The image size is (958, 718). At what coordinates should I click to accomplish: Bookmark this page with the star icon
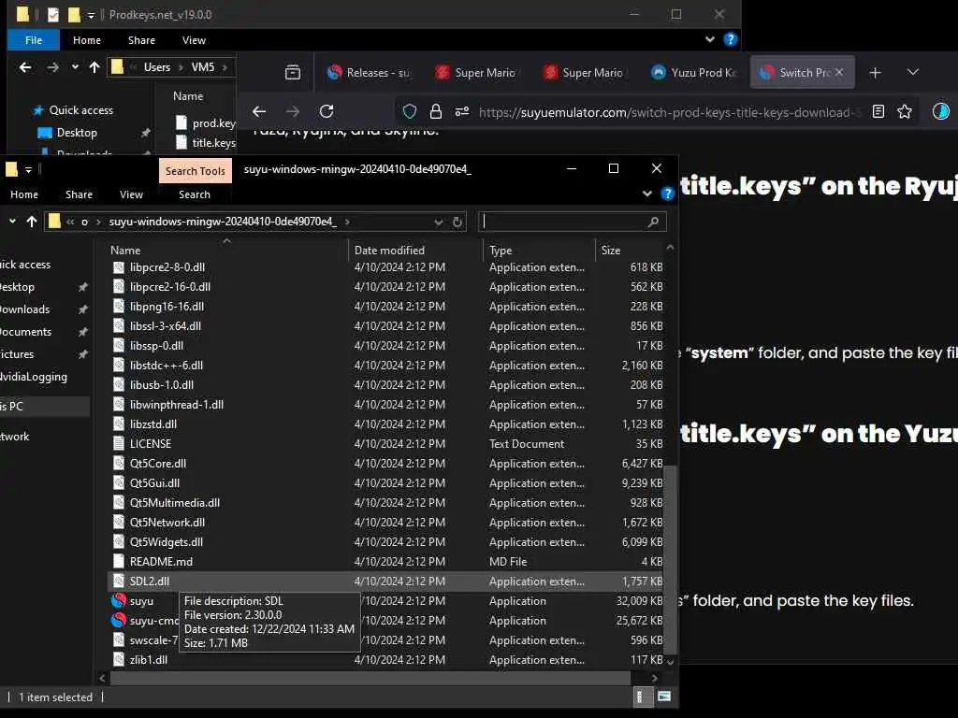click(x=905, y=112)
